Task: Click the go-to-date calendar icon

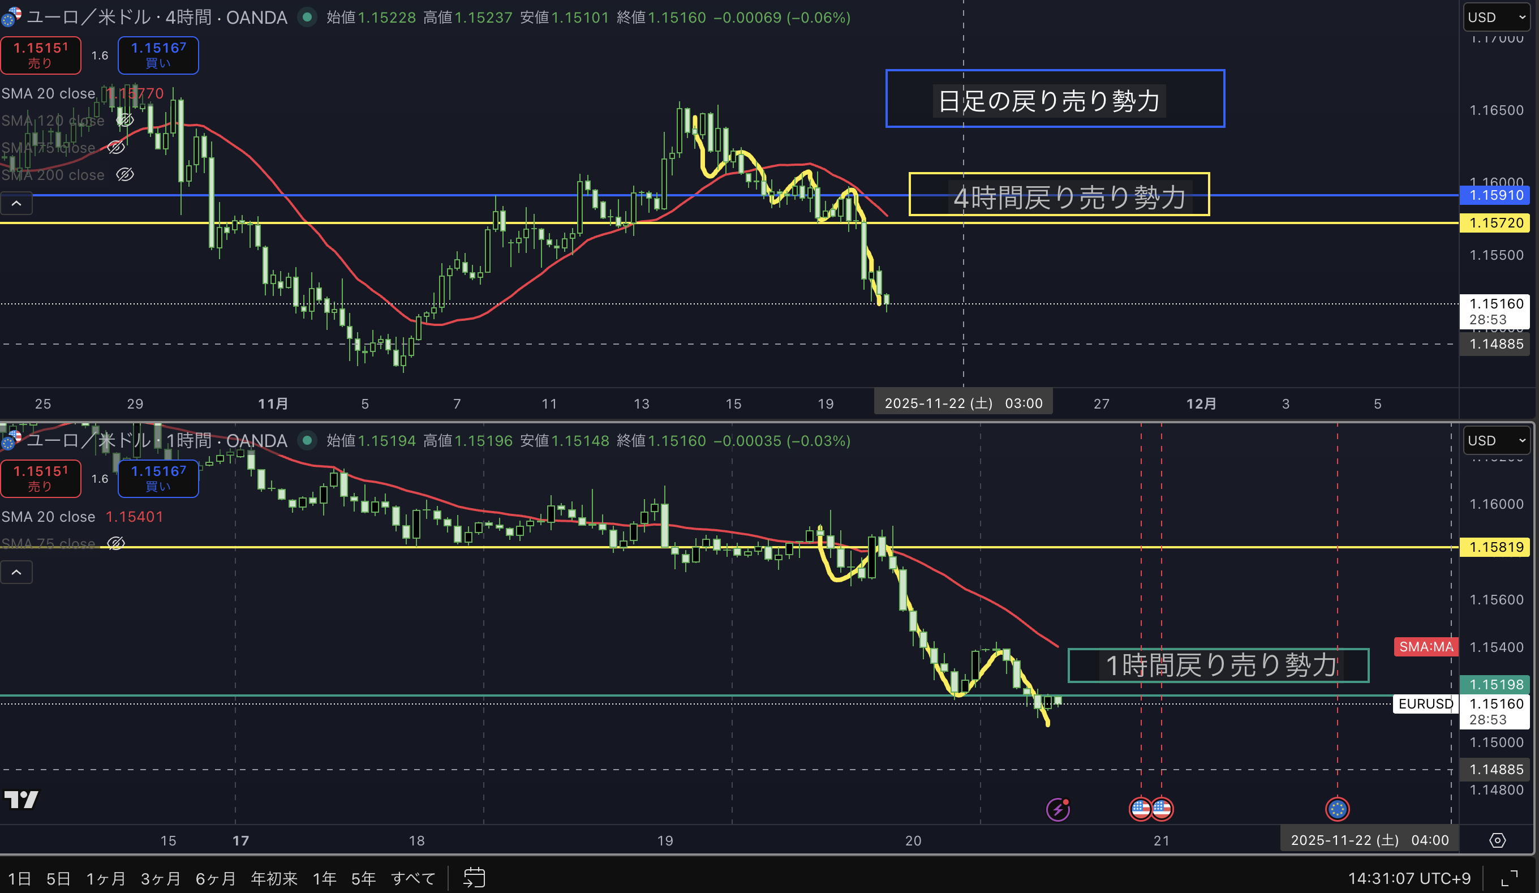Action: 474,878
